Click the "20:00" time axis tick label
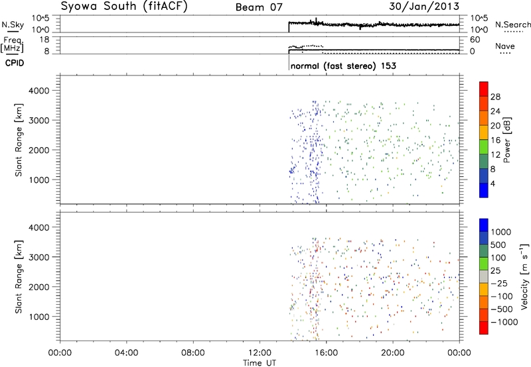The width and height of the screenshot is (531, 367). [393, 353]
